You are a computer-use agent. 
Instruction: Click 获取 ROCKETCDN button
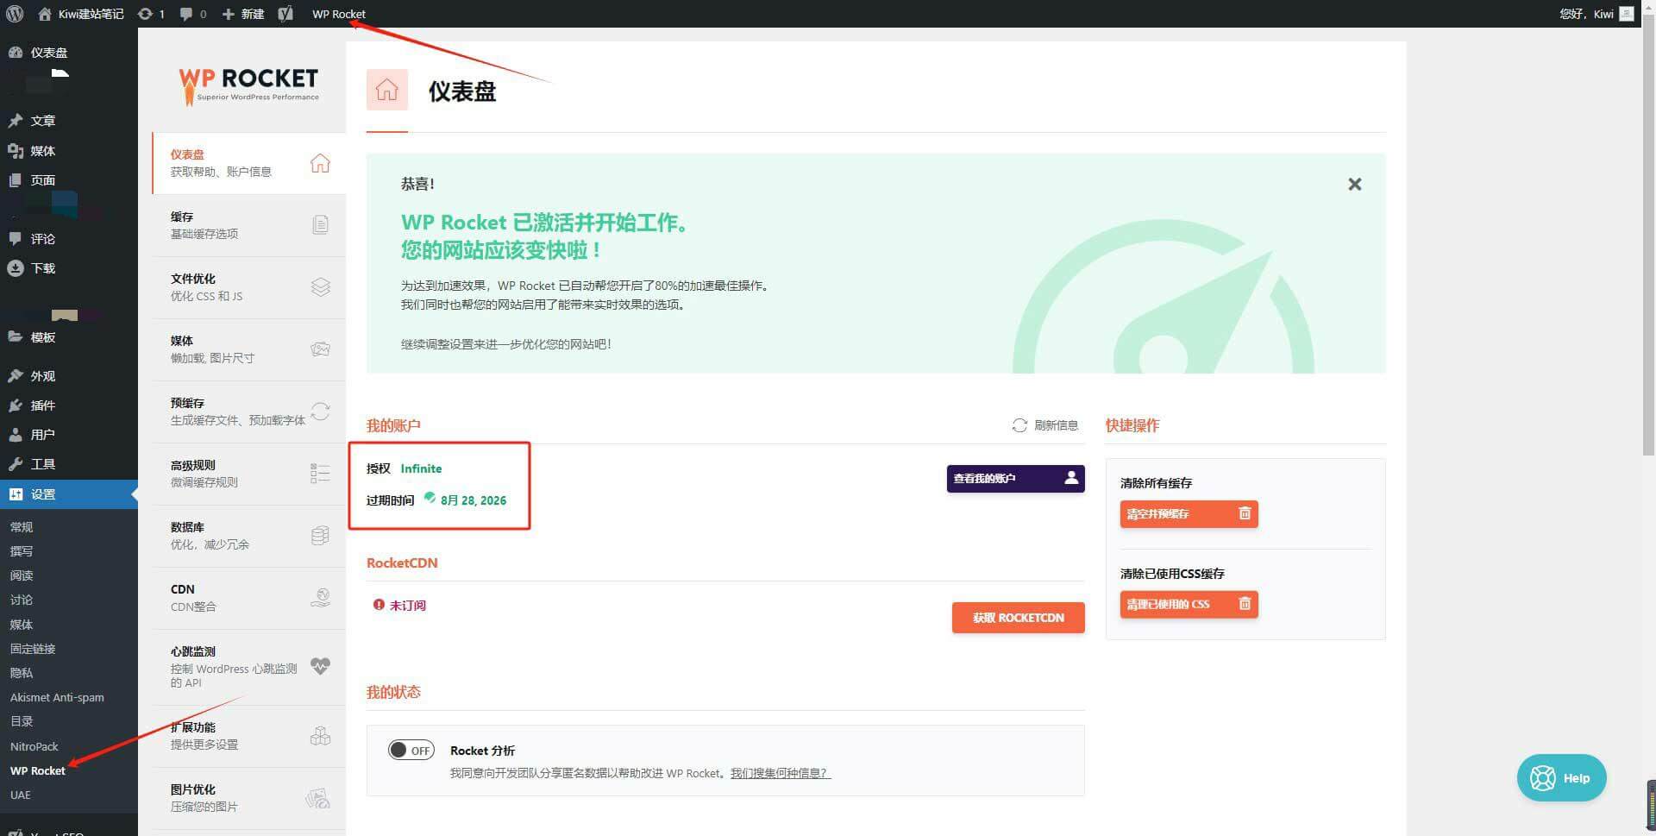pos(1018,618)
